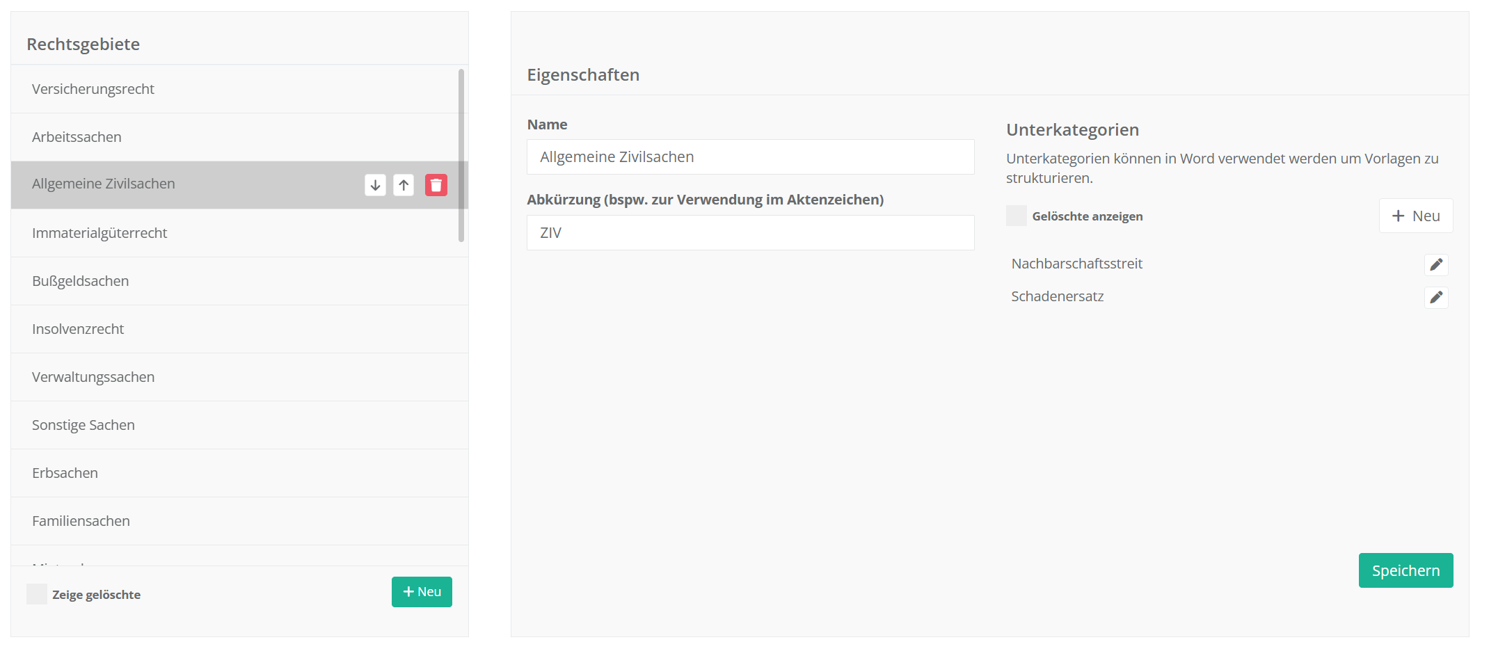Edit the Schadenersatz subcategory pencil icon
The image size is (1489, 649).
pyautogui.click(x=1435, y=298)
